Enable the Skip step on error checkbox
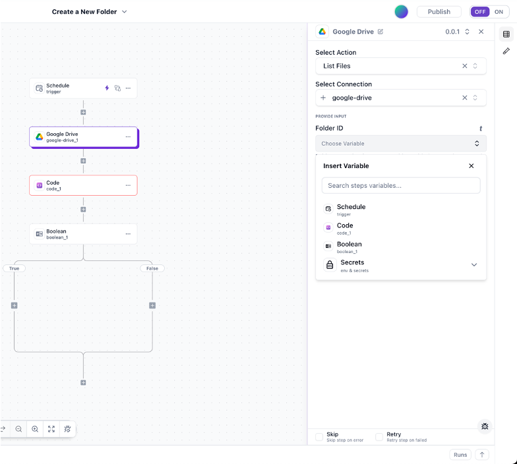 [319, 437]
